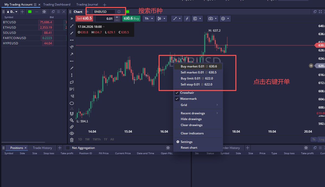Open the chart settings gear icon
The width and height of the screenshot is (325, 187).
pos(223,19)
